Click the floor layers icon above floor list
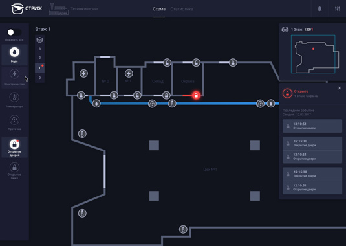 click(x=39, y=40)
